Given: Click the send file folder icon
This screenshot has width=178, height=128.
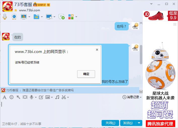Looking at the screenshot, I should 36,17.
